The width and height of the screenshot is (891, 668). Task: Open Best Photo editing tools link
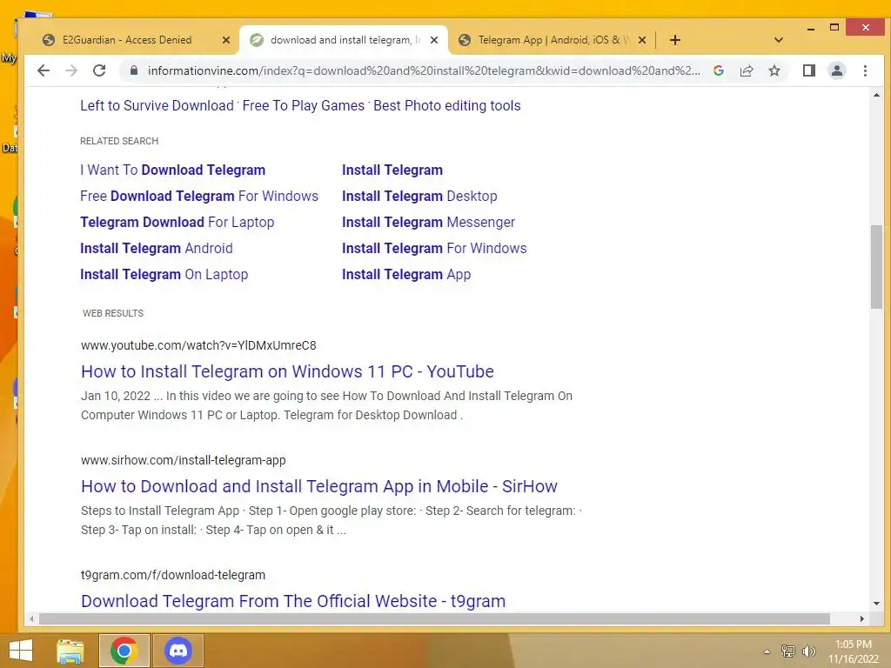[x=447, y=105]
